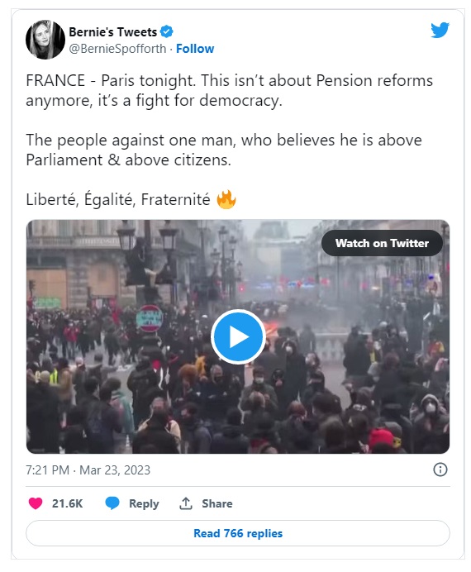Open the @BernieSpofforth handle link
The image size is (471, 572).
coord(117,49)
